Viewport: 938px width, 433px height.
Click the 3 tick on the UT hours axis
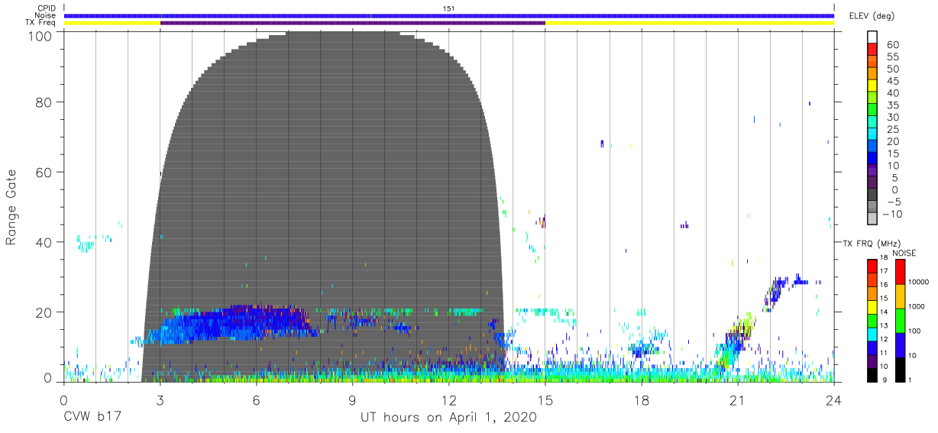tap(160, 399)
